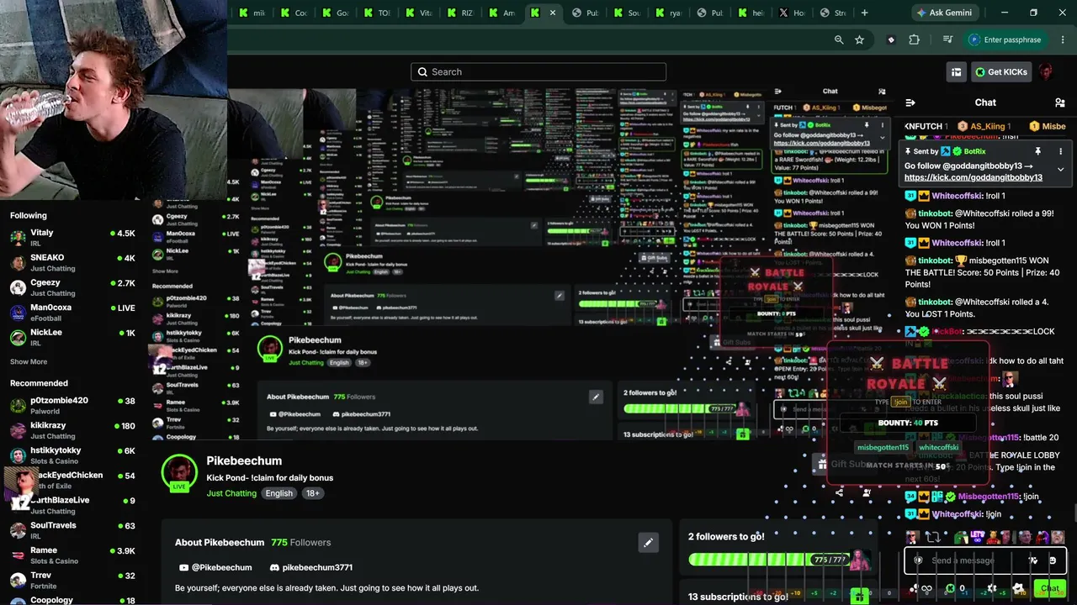Open Man0coxa's live channel
1077x605 pixels.
coord(72,312)
